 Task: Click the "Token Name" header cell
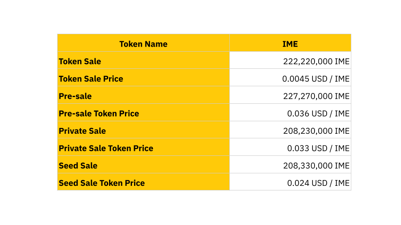pos(143,44)
